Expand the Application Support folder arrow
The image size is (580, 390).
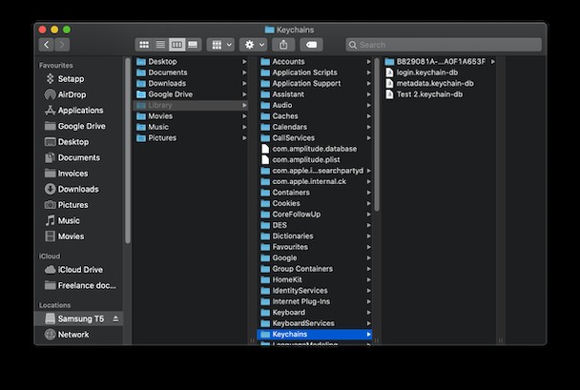(x=369, y=84)
